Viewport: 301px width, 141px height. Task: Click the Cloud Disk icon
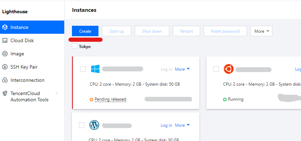tap(5, 40)
